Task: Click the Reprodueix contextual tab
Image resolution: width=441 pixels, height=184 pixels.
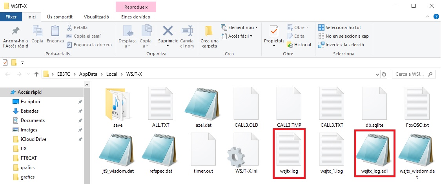Action: tap(136, 7)
